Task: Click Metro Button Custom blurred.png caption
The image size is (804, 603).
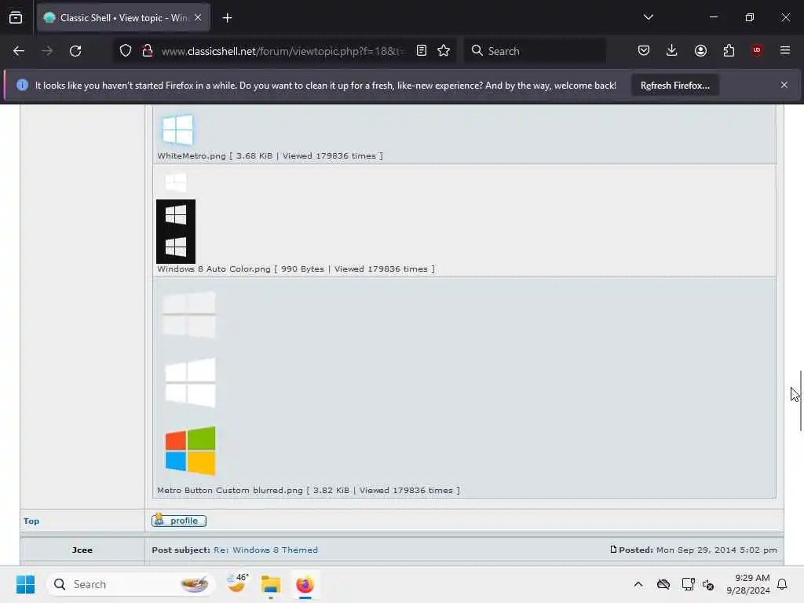Action: coord(308,490)
